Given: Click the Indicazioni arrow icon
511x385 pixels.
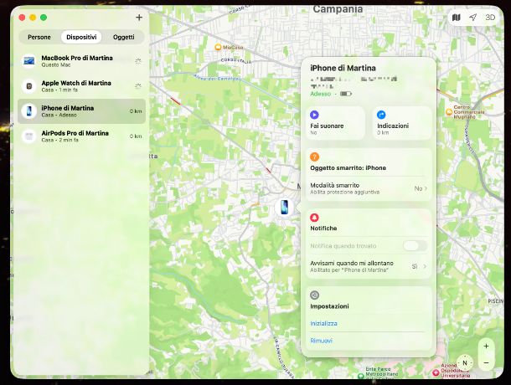Looking at the screenshot, I should point(381,115).
